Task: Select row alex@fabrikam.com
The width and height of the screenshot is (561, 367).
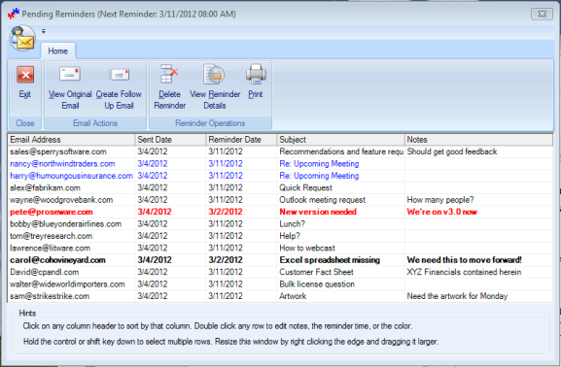Action: [280, 187]
